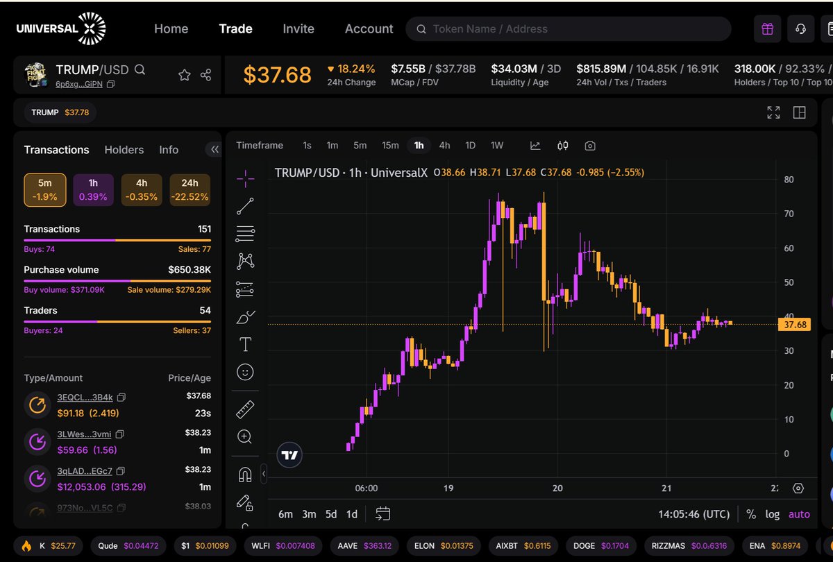
Task: Select the 4h stats period
Action: [142, 190]
